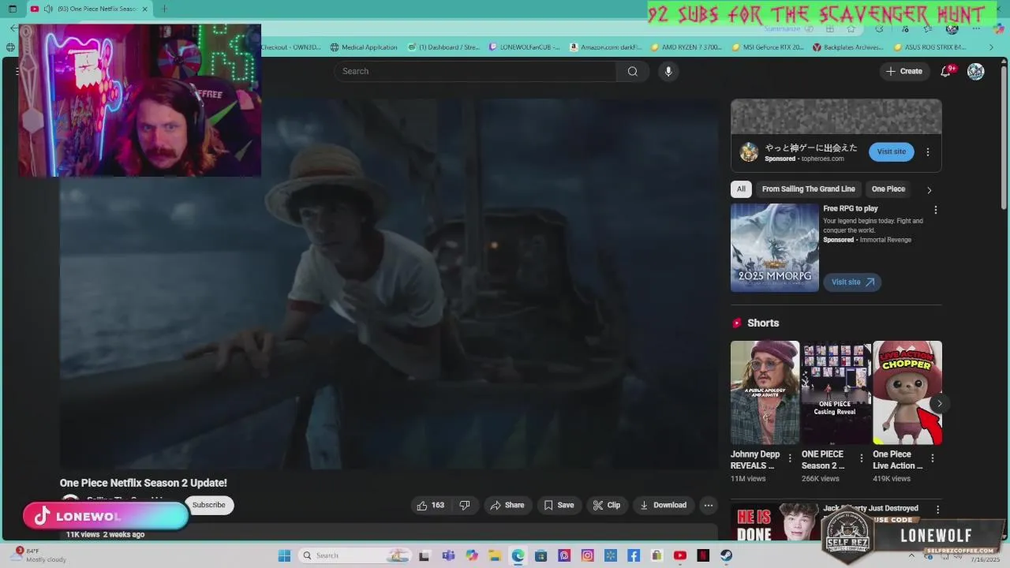Open the ASUS ROG STRIX bookmark
Image resolution: width=1010 pixels, height=568 pixels.
pos(930,47)
